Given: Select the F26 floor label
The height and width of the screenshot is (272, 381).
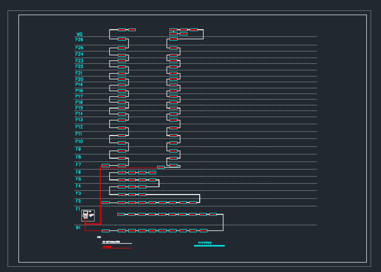Looking at the screenshot, I should (79, 40).
